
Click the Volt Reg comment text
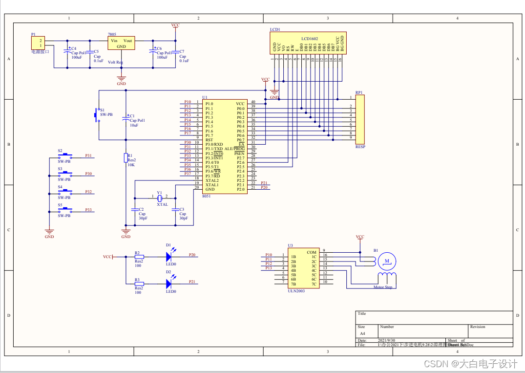116,62
